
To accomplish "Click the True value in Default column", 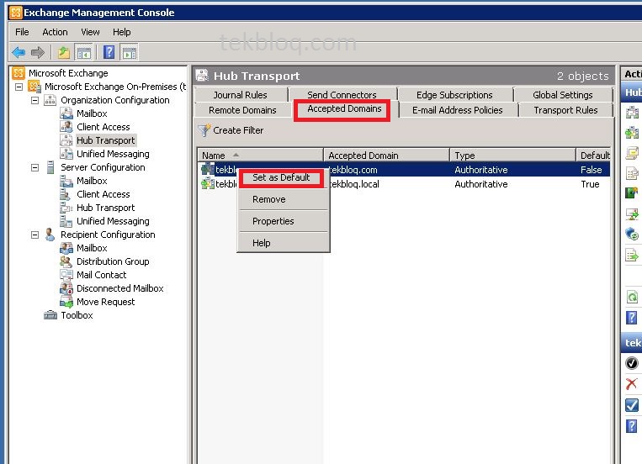I will point(590,184).
